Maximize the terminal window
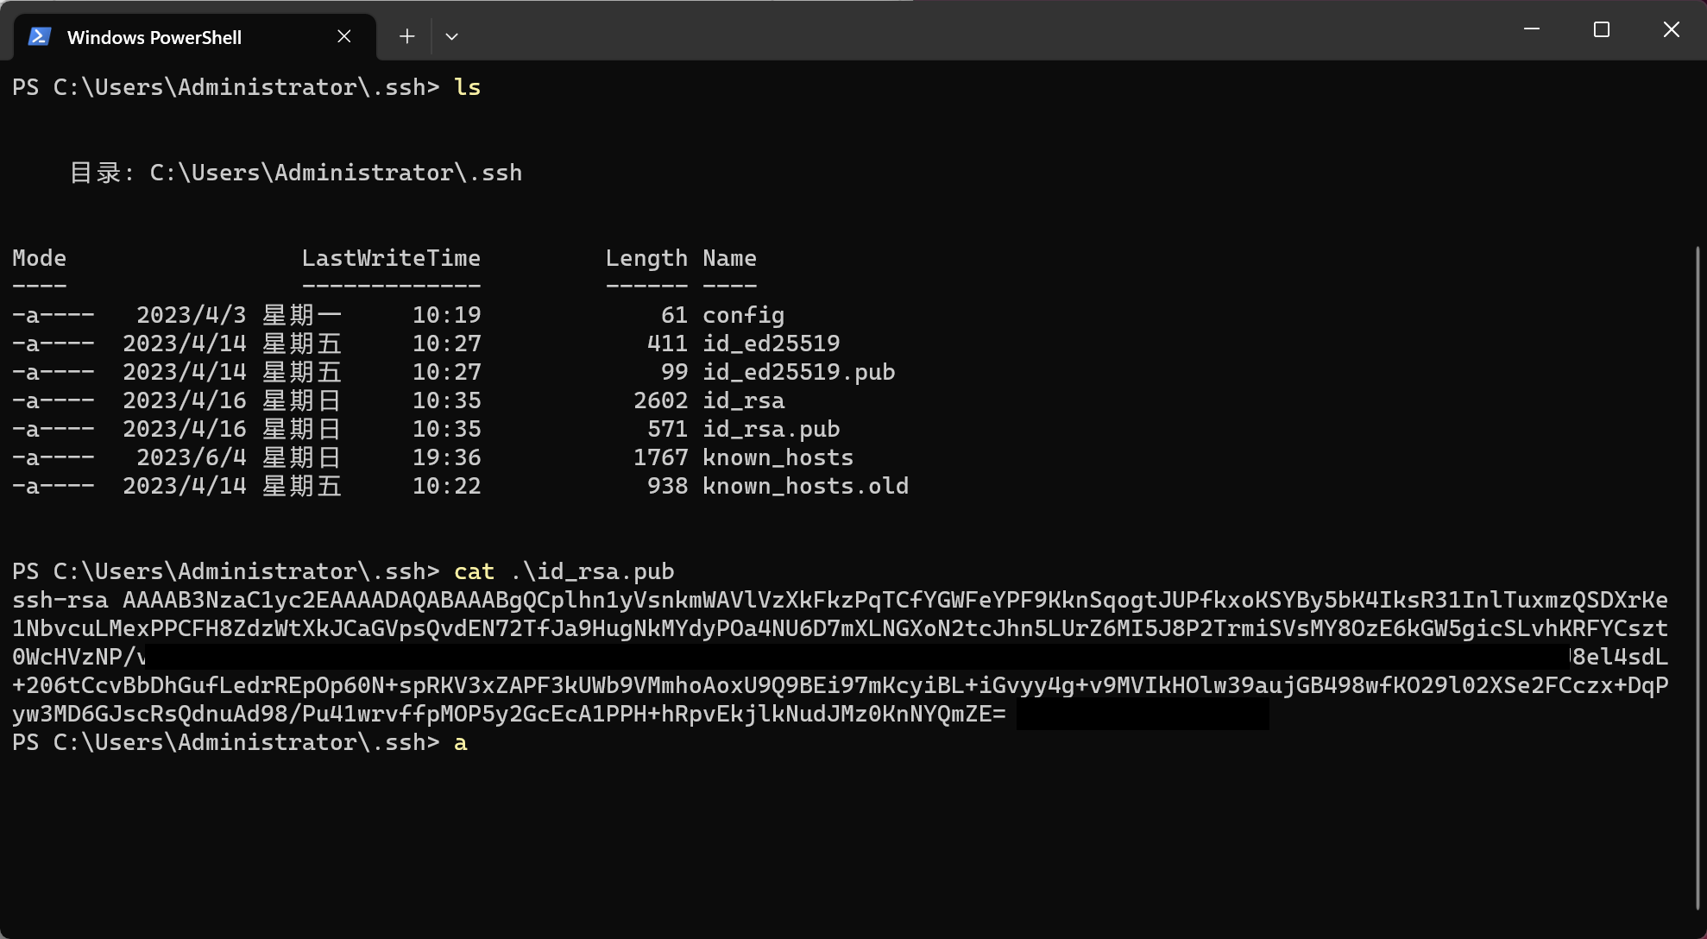 [1601, 28]
